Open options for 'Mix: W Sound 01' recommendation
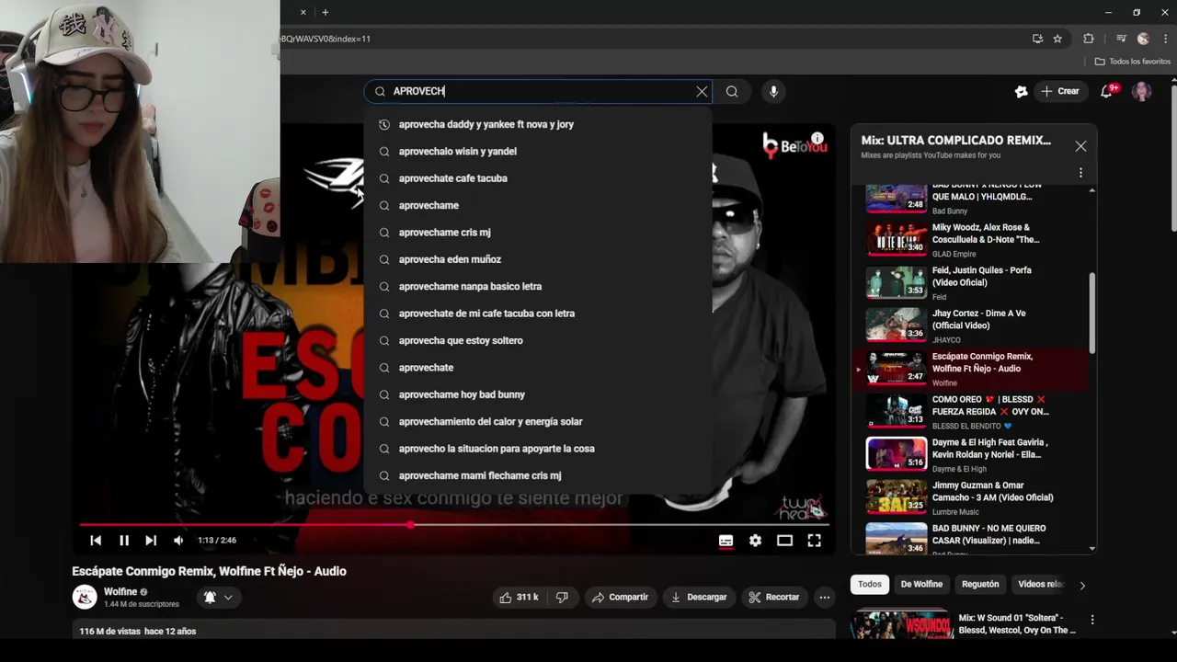Screen dimensions: 1177x662 [1091, 621]
